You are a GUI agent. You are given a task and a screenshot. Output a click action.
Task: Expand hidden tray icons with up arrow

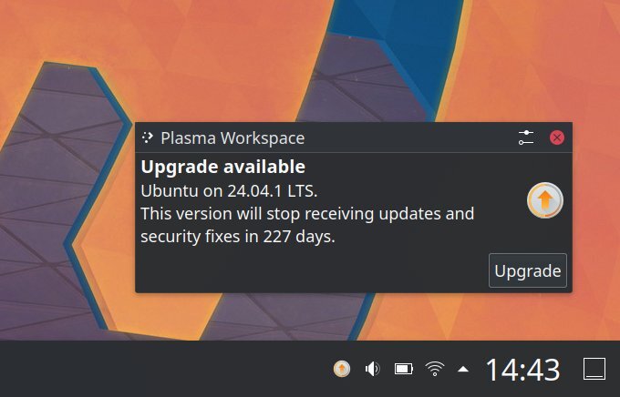pos(463,370)
